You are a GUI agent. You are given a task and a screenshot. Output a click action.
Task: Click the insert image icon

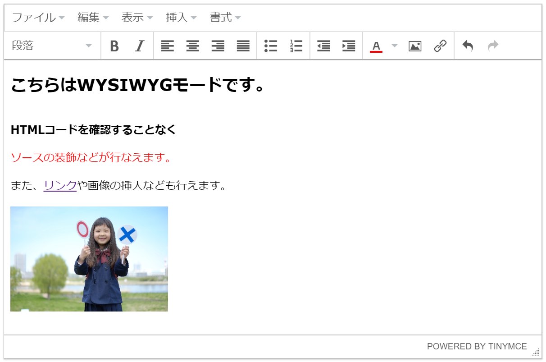[x=415, y=46]
